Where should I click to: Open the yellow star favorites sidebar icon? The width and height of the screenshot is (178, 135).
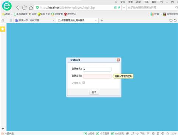(x=3, y=29)
